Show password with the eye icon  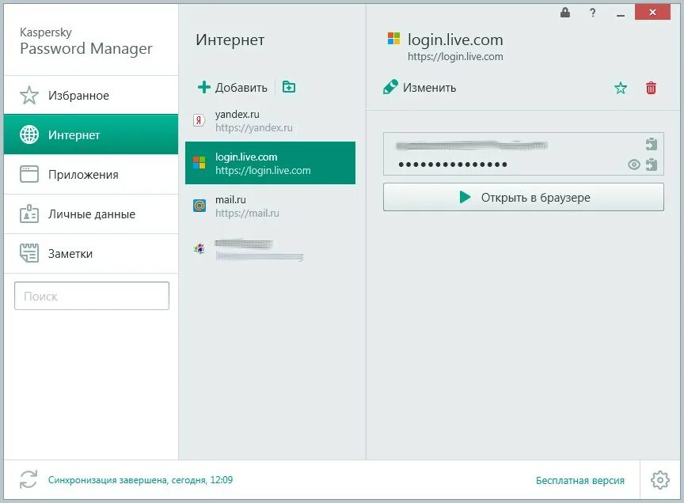click(634, 165)
